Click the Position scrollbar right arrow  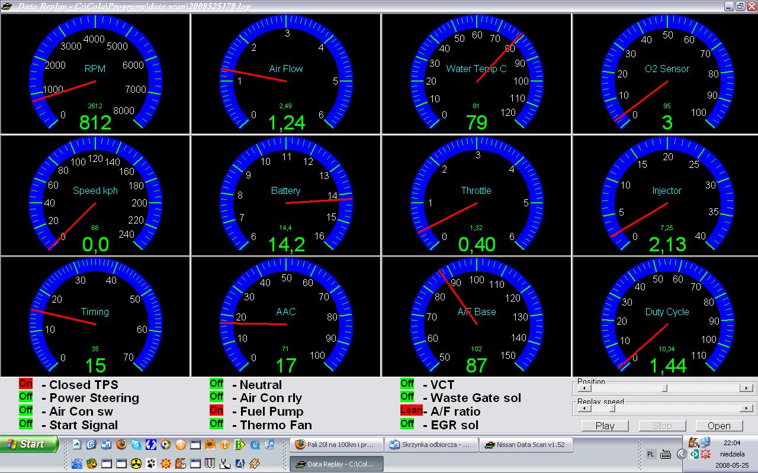[747, 388]
